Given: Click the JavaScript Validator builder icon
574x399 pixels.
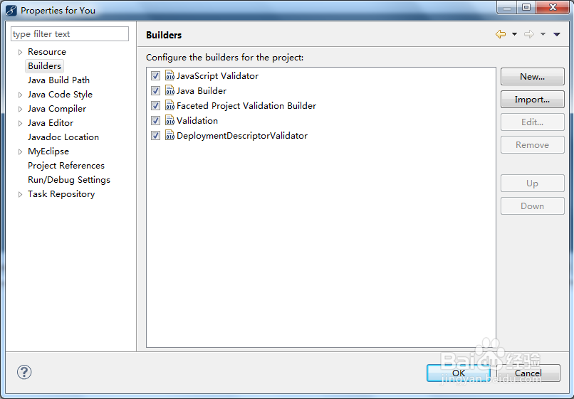Looking at the screenshot, I should (x=169, y=75).
